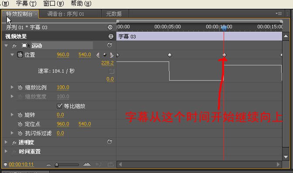Click the 序列 01 * 字幕 03 label
This screenshot has height=173, width=293.
point(27,27)
